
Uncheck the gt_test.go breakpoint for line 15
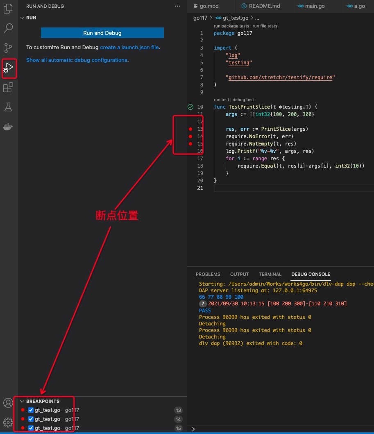click(x=31, y=428)
